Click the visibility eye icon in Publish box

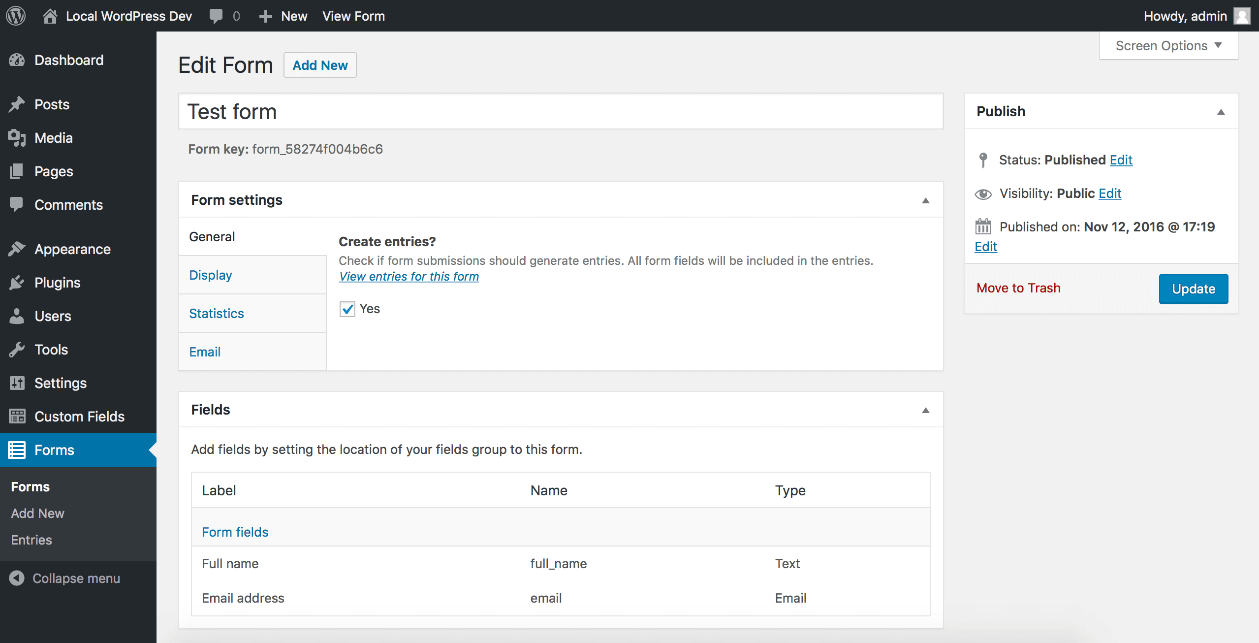coord(983,194)
